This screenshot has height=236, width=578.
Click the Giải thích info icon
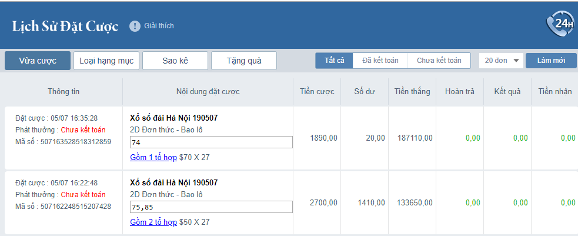click(135, 26)
